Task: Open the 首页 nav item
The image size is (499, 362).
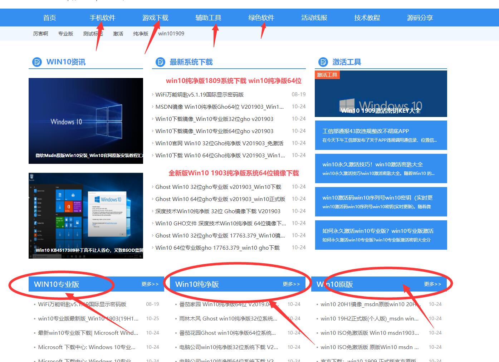Action: (49, 18)
